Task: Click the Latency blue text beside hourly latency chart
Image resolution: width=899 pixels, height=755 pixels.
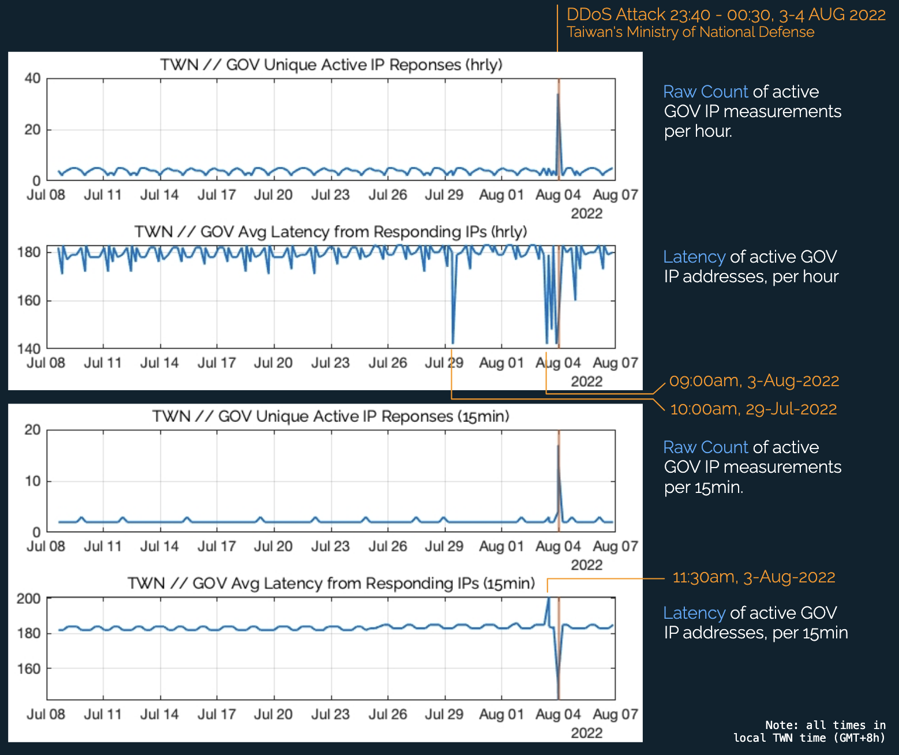Action: pyautogui.click(x=695, y=257)
